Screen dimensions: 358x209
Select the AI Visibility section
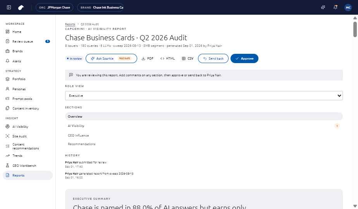coord(204,126)
